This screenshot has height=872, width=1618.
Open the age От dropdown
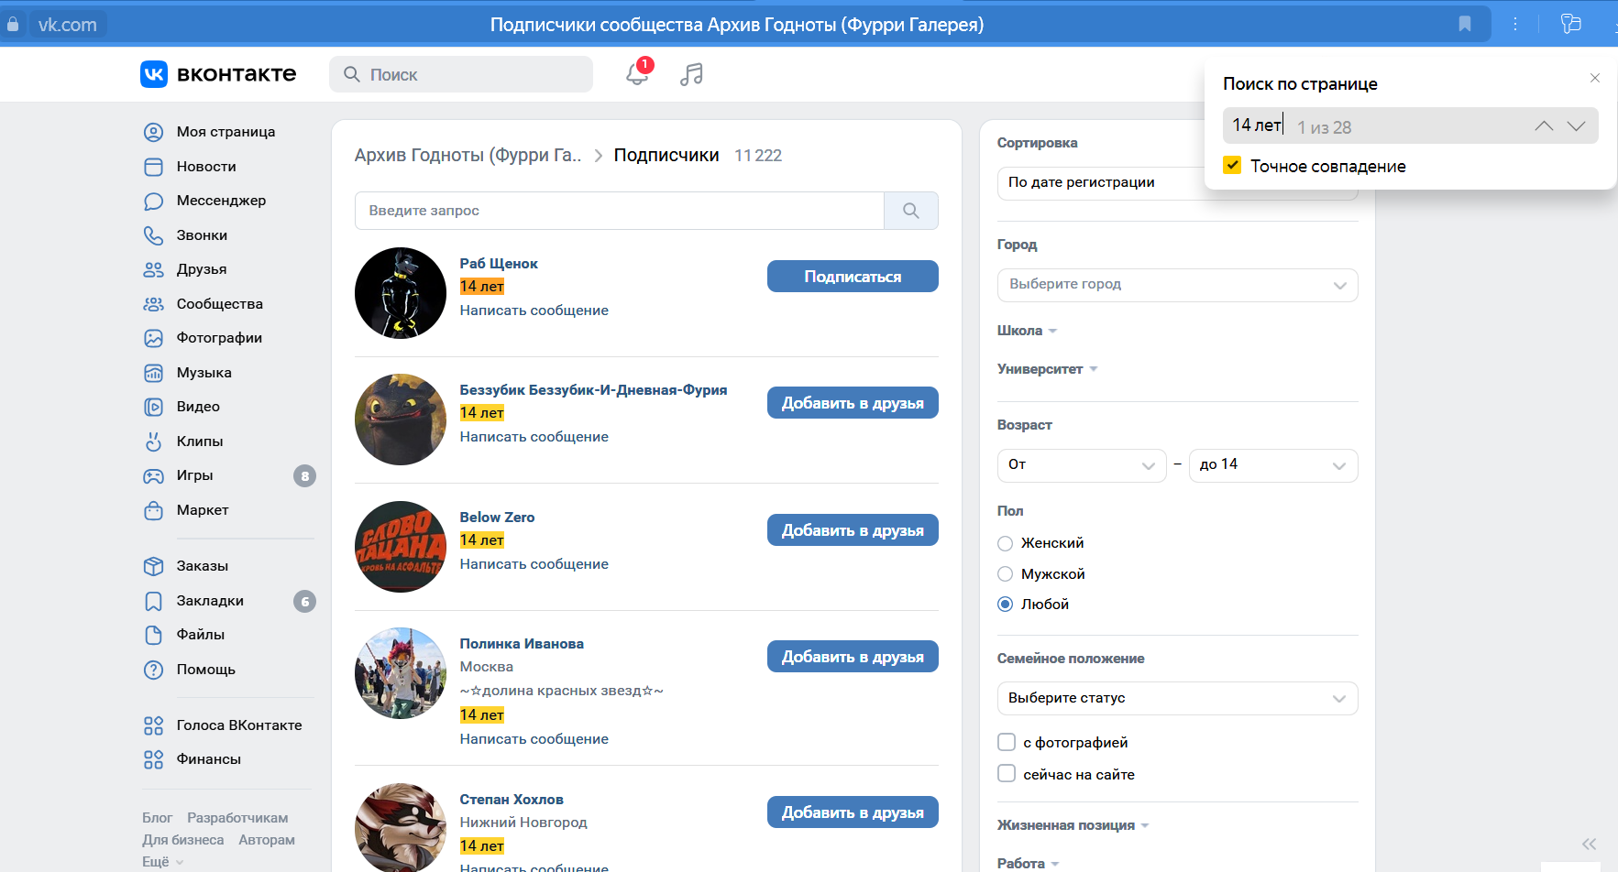(1082, 465)
